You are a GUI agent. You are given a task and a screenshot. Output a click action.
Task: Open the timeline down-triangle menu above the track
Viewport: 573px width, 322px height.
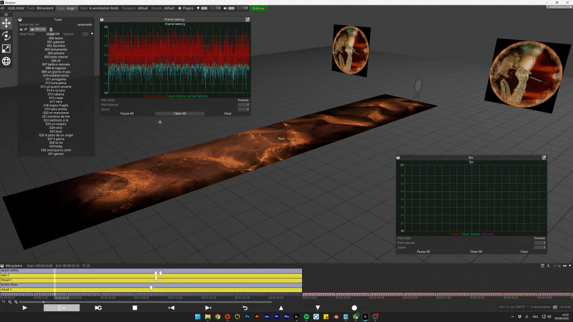[x=569, y=266]
